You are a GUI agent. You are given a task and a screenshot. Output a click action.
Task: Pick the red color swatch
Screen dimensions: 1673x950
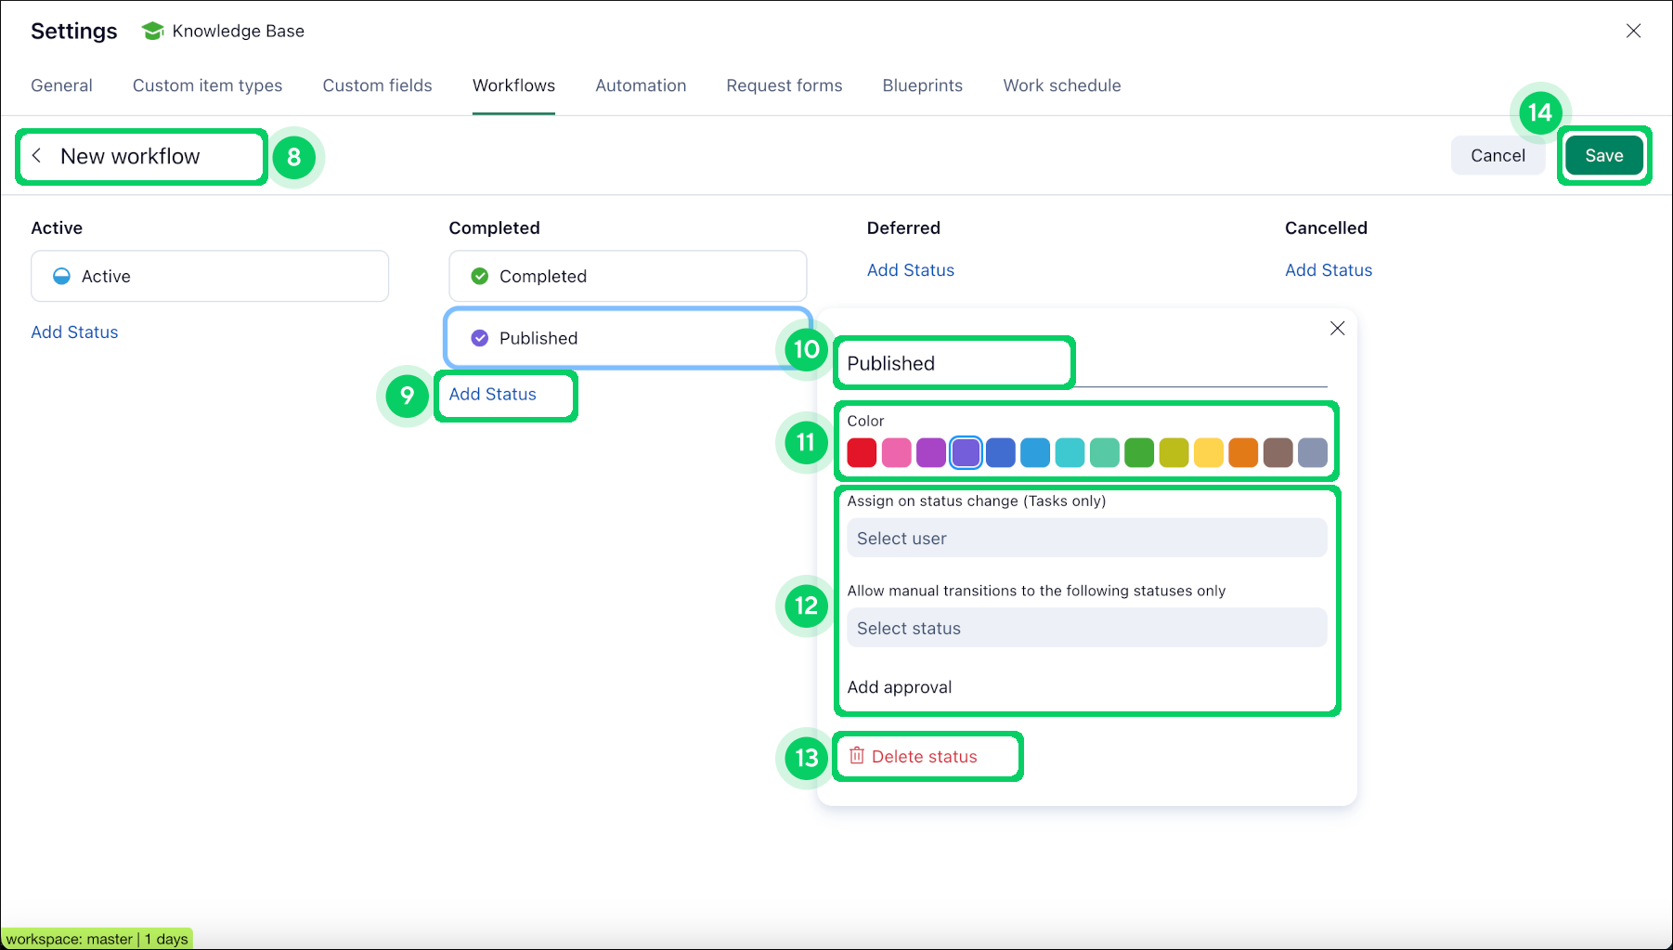(862, 452)
